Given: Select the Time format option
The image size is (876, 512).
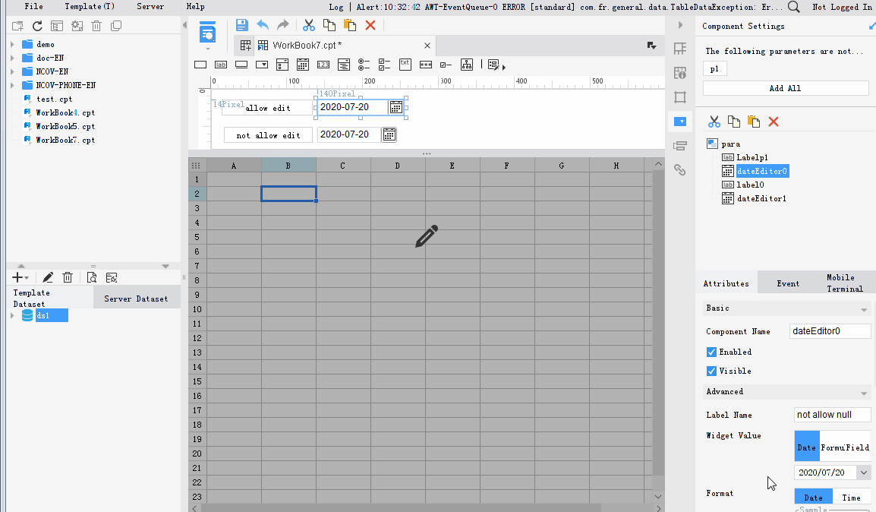Looking at the screenshot, I should (x=852, y=498).
